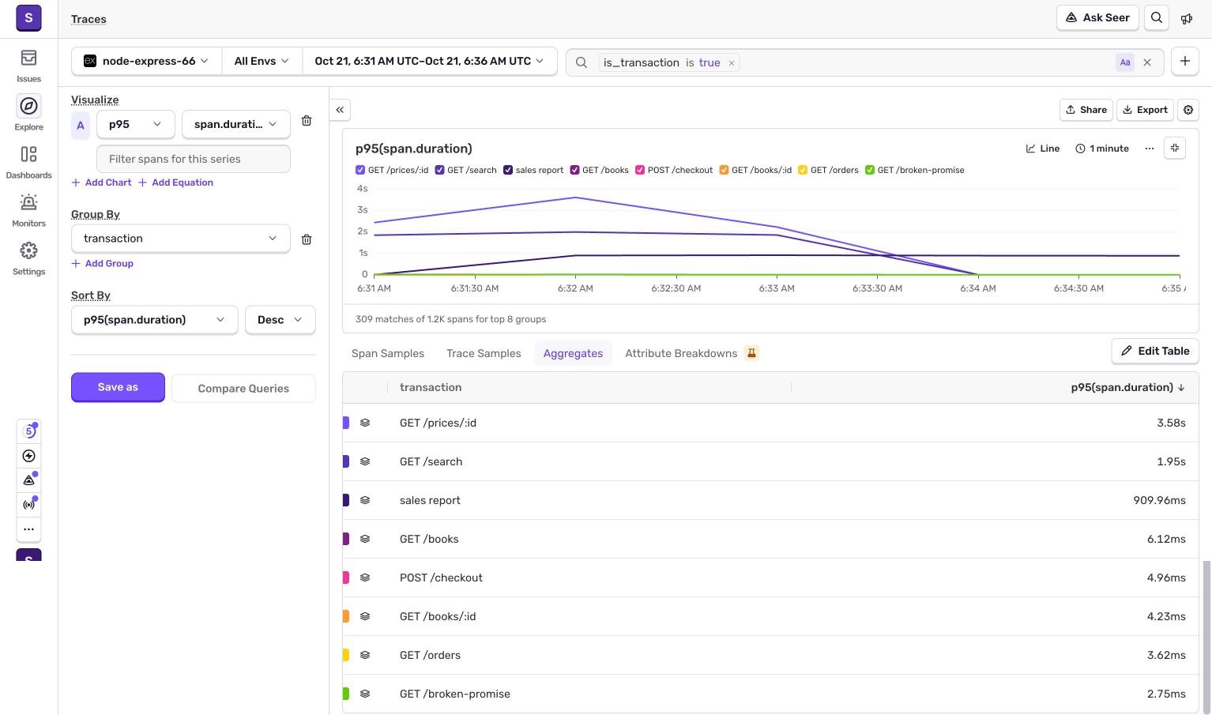Open the stack icon for GET /search row
The height and width of the screenshot is (715, 1212).
[365, 461]
